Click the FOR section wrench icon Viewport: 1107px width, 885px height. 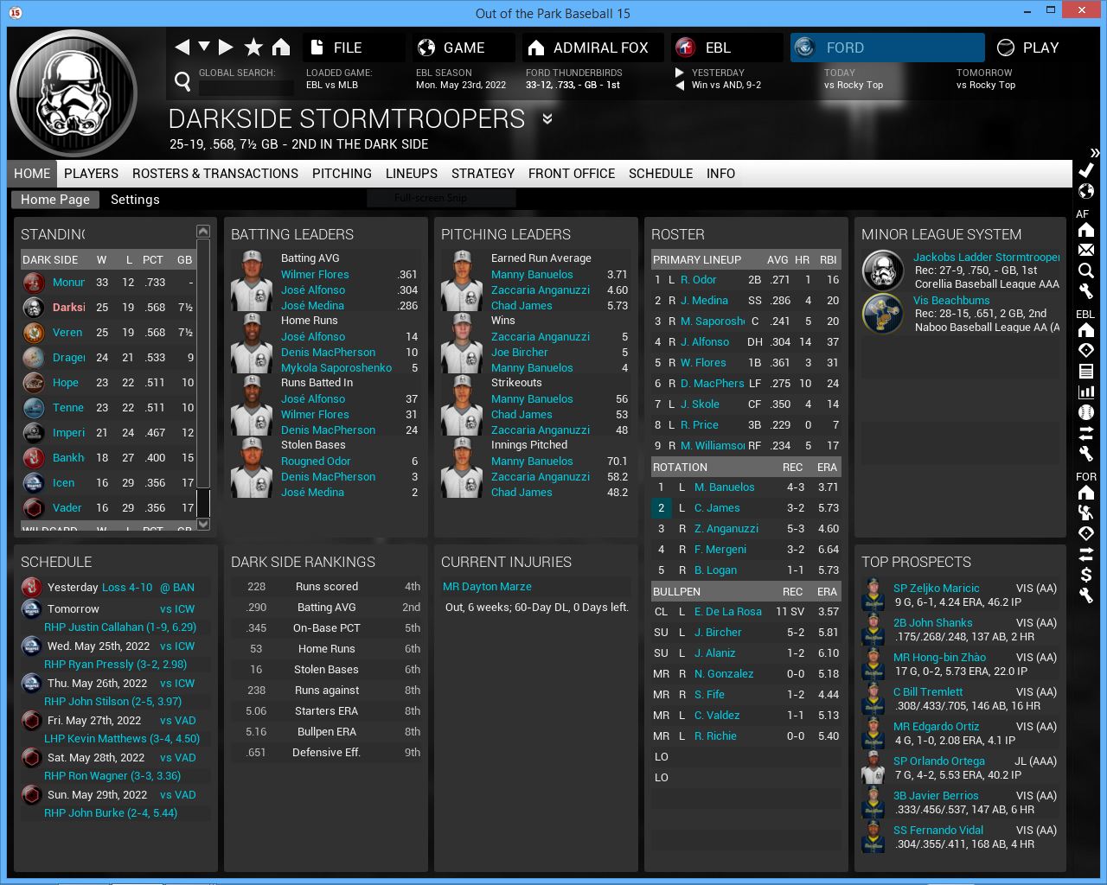(x=1086, y=595)
